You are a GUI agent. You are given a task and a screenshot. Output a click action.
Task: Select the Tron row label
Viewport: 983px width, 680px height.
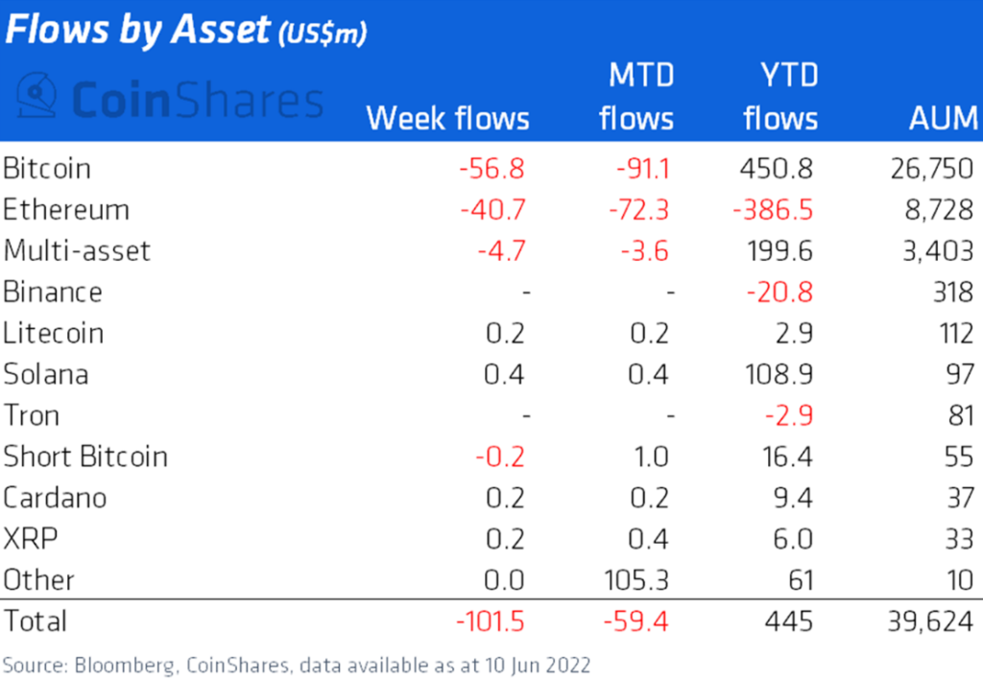pyautogui.click(x=32, y=415)
